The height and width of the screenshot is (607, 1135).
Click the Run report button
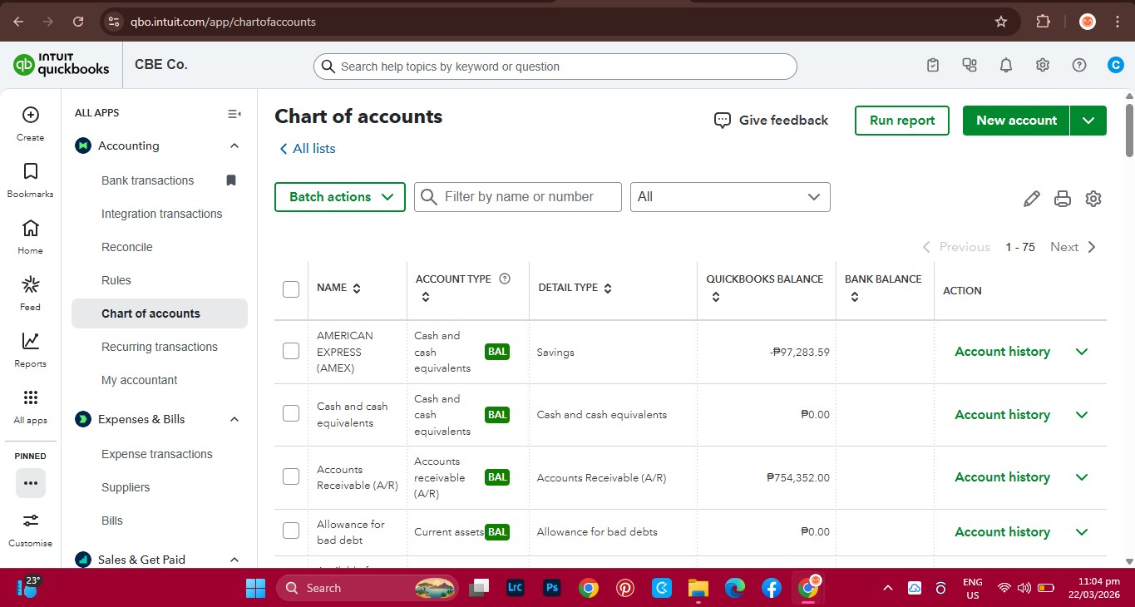[x=902, y=121]
